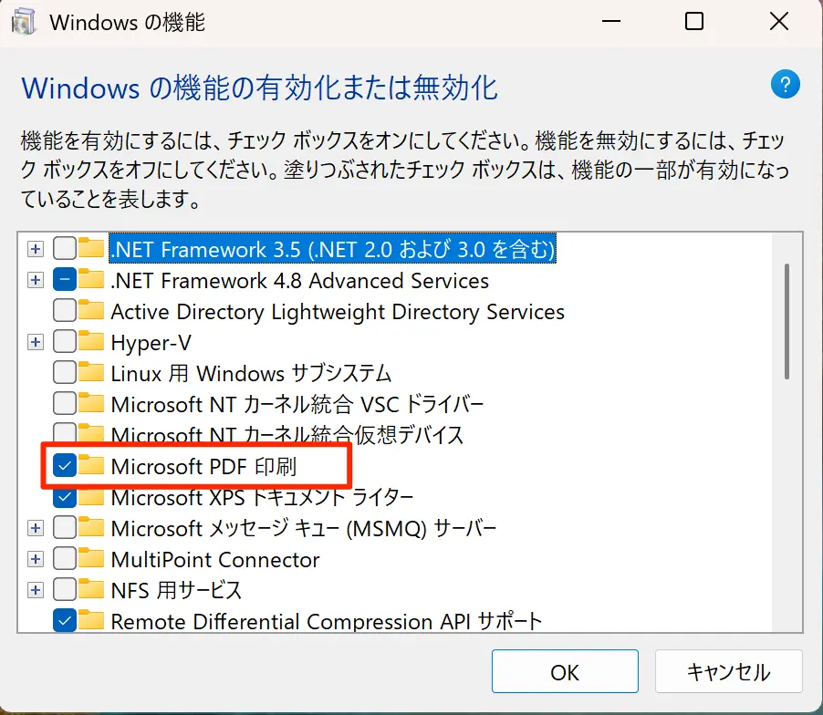823x715 pixels.
Task: Turn on Linux 用 Windows サブシステム checkbox
Action: tap(65, 372)
